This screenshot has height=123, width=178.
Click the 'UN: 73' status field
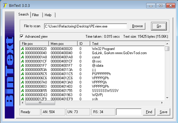click(78, 112)
